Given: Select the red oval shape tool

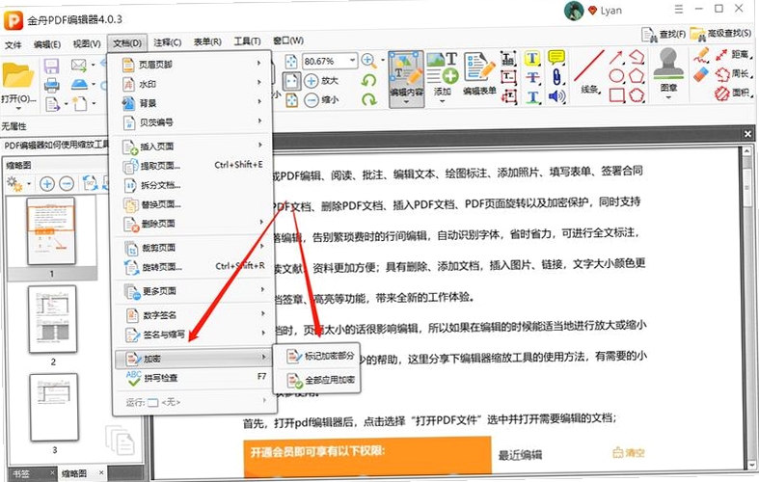Looking at the screenshot, I should pos(616,76).
